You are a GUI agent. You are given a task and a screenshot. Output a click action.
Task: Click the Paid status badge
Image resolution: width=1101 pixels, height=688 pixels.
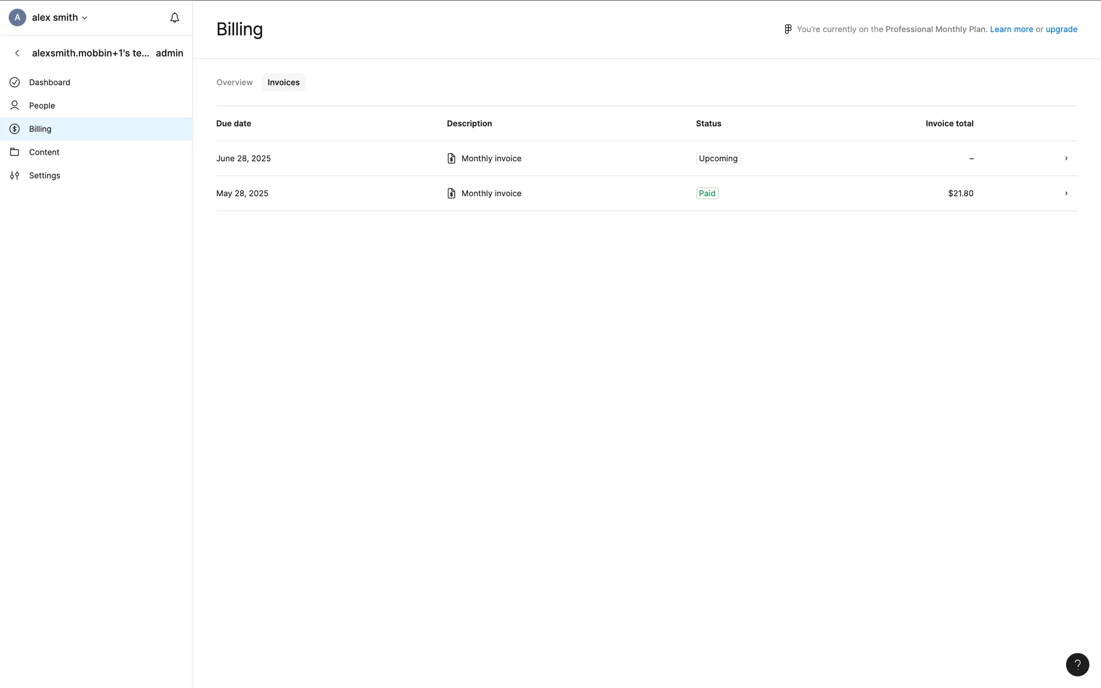(x=706, y=193)
